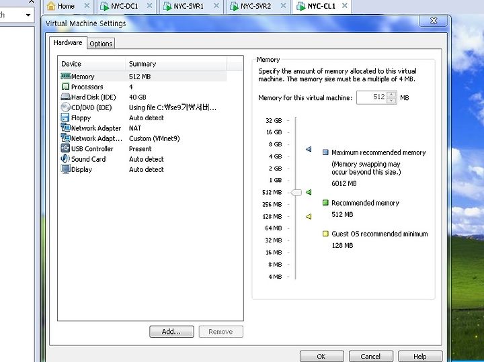Click the yellow guest OS minimum marker
Image resolution: width=484 pixels, height=362 pixels.
coord(309,216)
